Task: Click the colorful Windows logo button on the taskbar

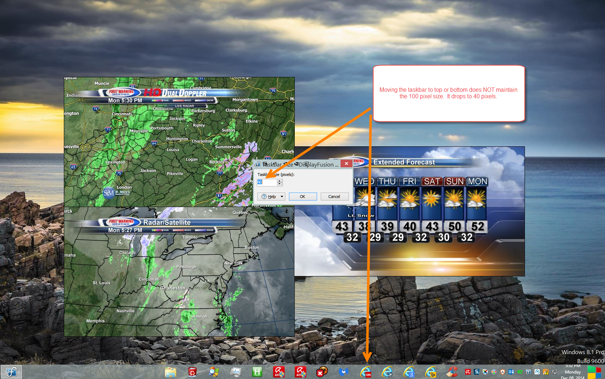Action: point(594,372)
